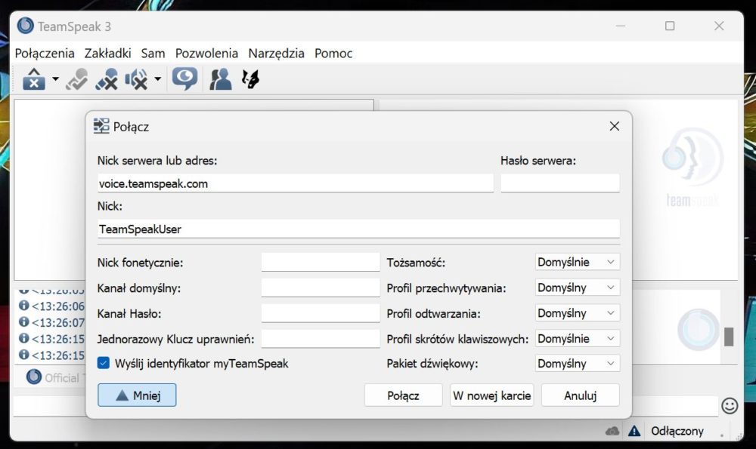Click the server address field with voice.teamspeak.com
The image size is (756, 449).
tap(295, 183)
